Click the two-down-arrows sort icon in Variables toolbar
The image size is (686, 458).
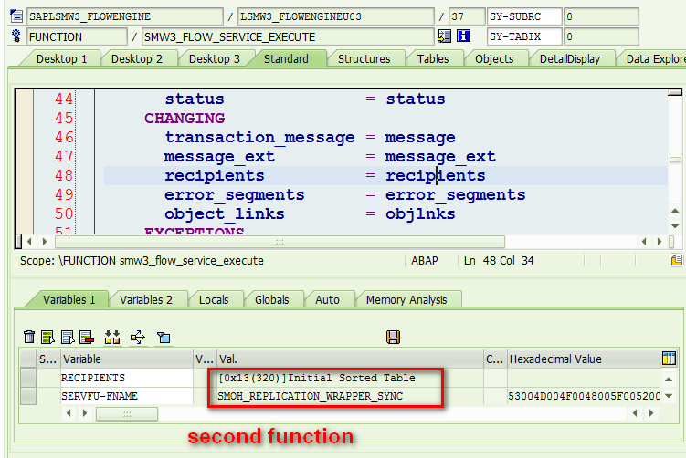pyautogui.click(x=112, y=337)
